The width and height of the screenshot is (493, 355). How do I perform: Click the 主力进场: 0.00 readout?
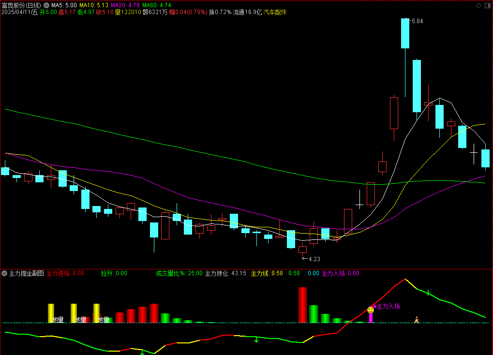65,273
